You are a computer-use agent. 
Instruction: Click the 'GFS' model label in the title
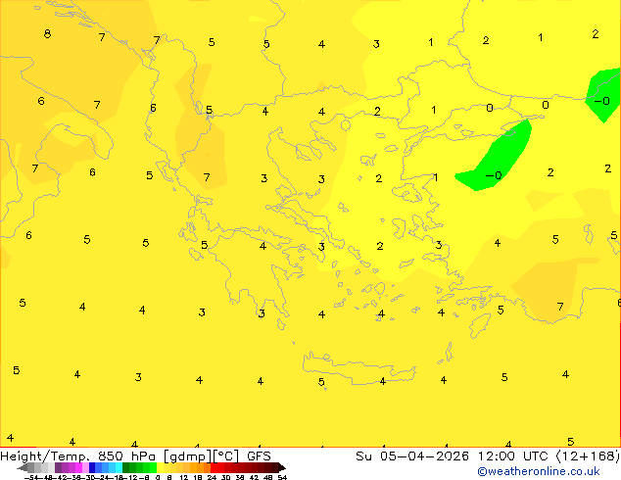pos(259,456)
